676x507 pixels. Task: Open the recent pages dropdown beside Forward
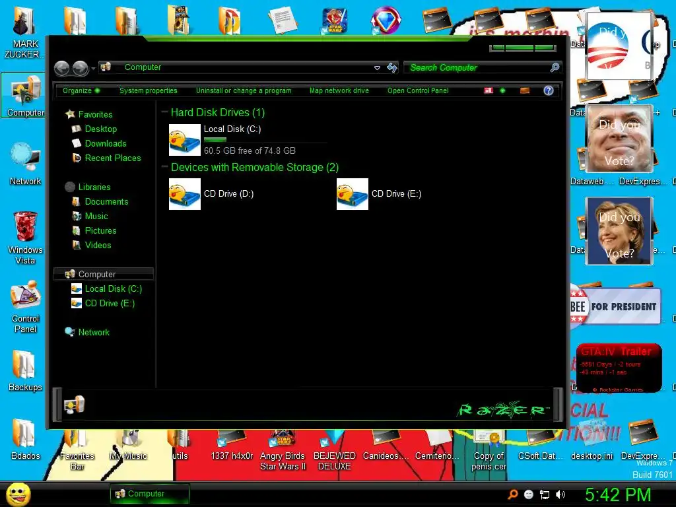click(x=93, y=69)
